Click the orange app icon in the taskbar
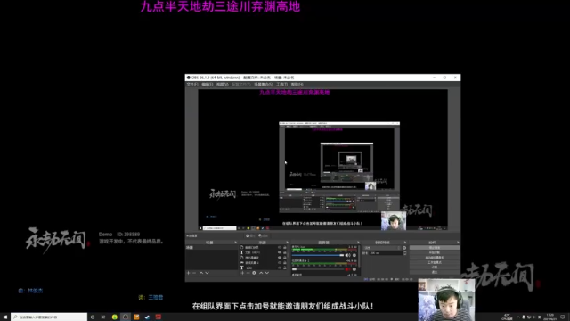 click(x=136, y=317)
